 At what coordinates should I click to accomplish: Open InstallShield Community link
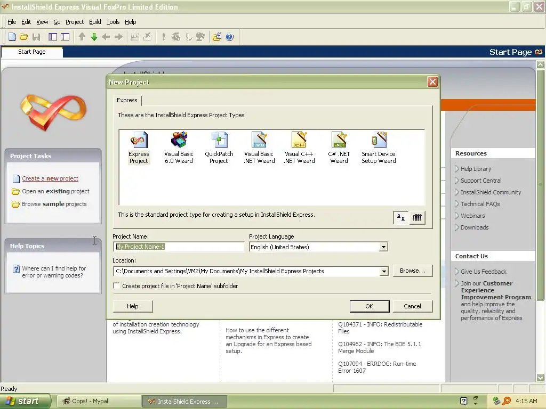(x=491, y=192)
